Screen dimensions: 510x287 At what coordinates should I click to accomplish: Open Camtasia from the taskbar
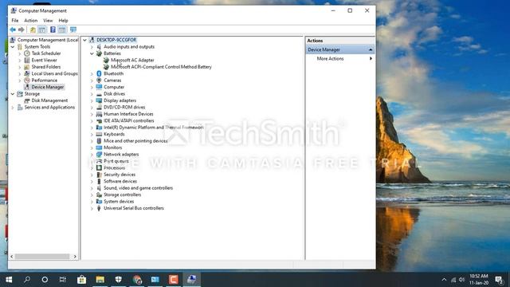pyautogui.click(x=174, y=280)
